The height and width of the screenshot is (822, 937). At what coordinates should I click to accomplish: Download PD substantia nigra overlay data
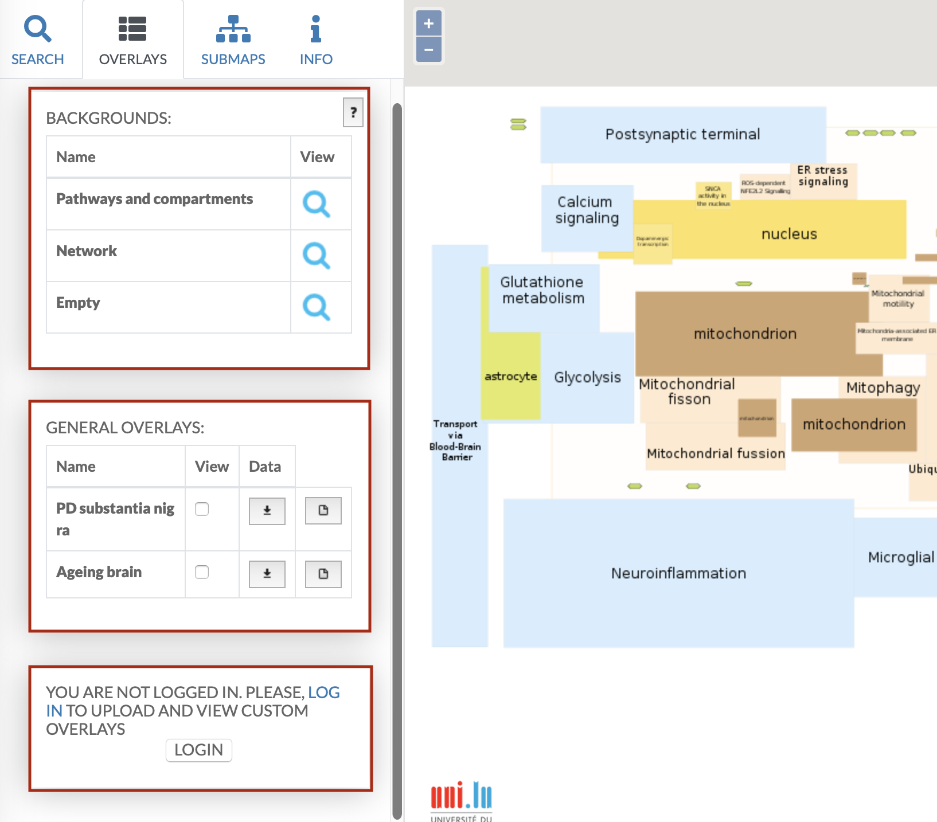pyautogui.click(x=267, y=511)
